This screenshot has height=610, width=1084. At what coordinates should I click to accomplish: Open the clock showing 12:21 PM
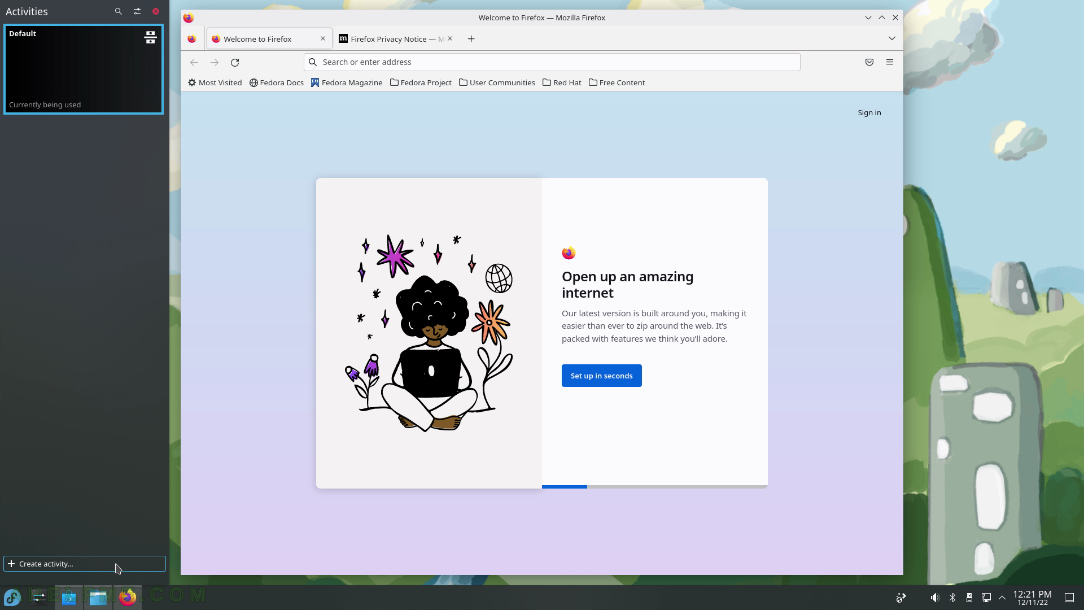(1032, 598)
